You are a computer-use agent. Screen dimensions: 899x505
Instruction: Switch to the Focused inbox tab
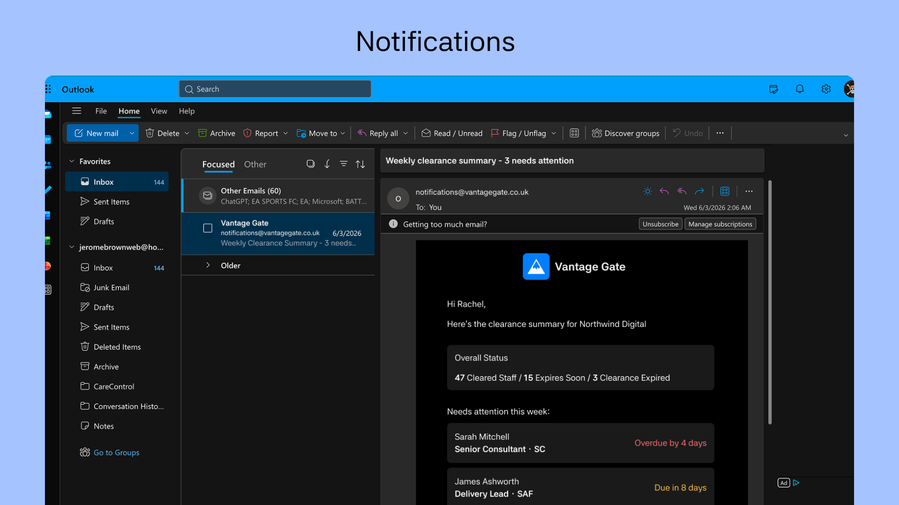(218, 164)
